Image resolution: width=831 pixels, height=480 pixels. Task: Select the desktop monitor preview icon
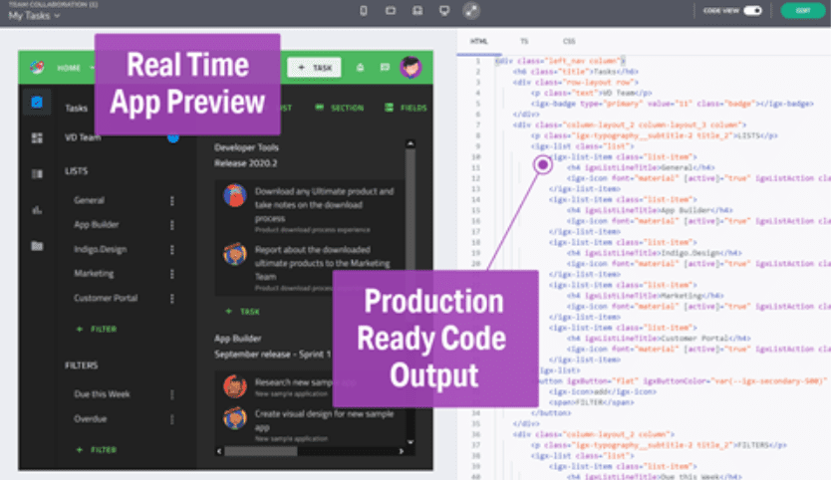click(444, 11)
